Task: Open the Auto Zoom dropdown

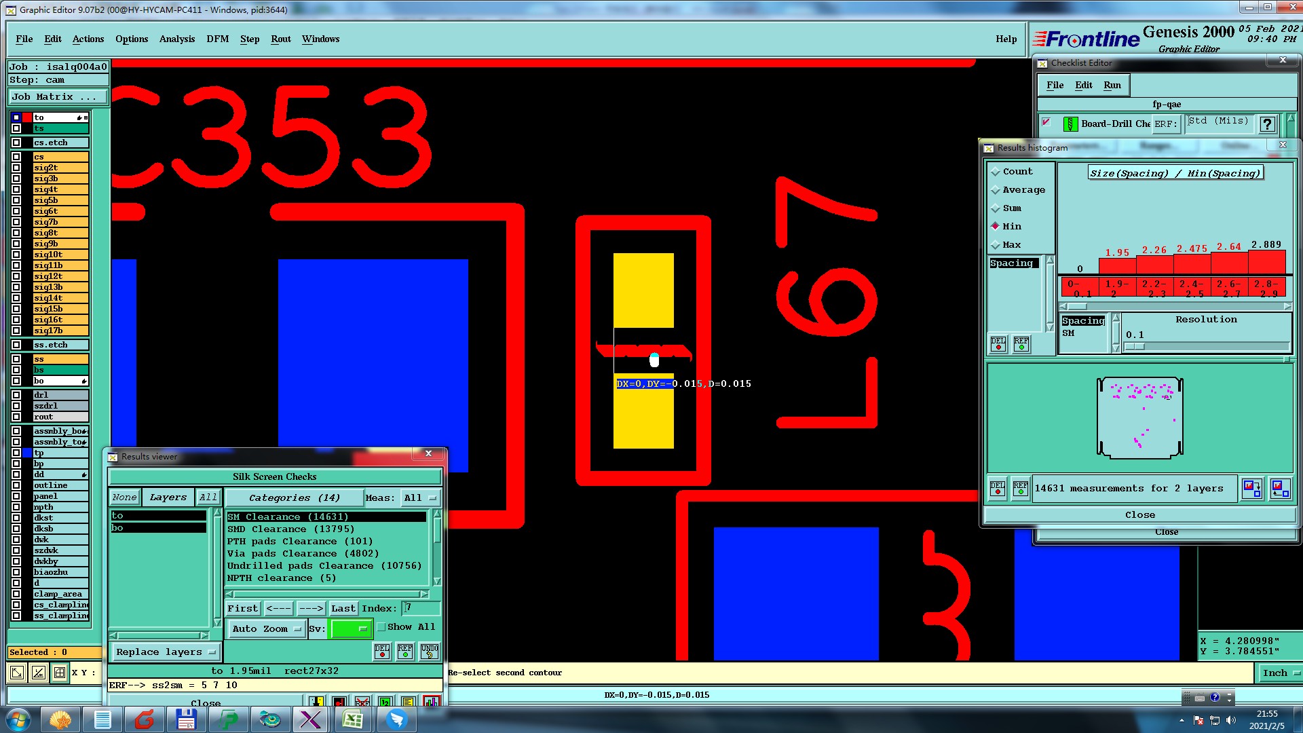Action: (266, 628)
